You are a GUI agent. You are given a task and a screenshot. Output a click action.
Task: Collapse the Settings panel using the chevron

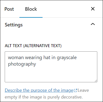click(93, 24)
